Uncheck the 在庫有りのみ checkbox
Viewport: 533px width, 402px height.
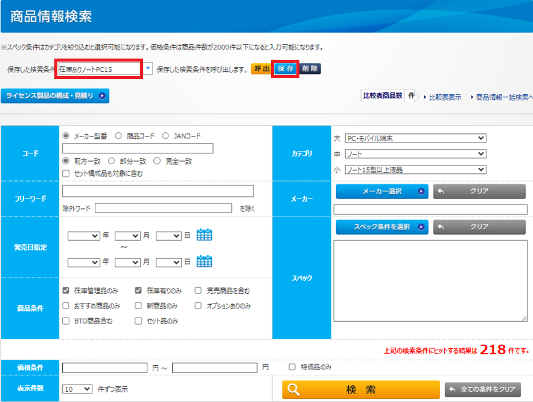138,290
